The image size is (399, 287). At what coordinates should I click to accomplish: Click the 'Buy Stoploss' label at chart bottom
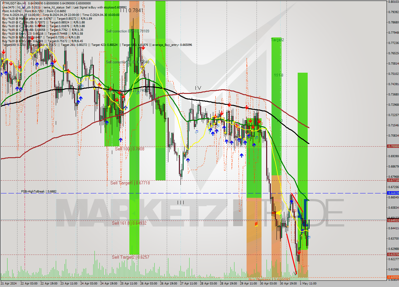tap(270, 280)
